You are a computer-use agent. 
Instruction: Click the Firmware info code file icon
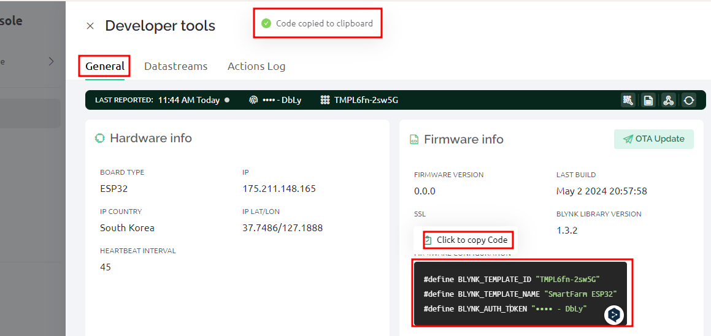click(x=413, y=140)
